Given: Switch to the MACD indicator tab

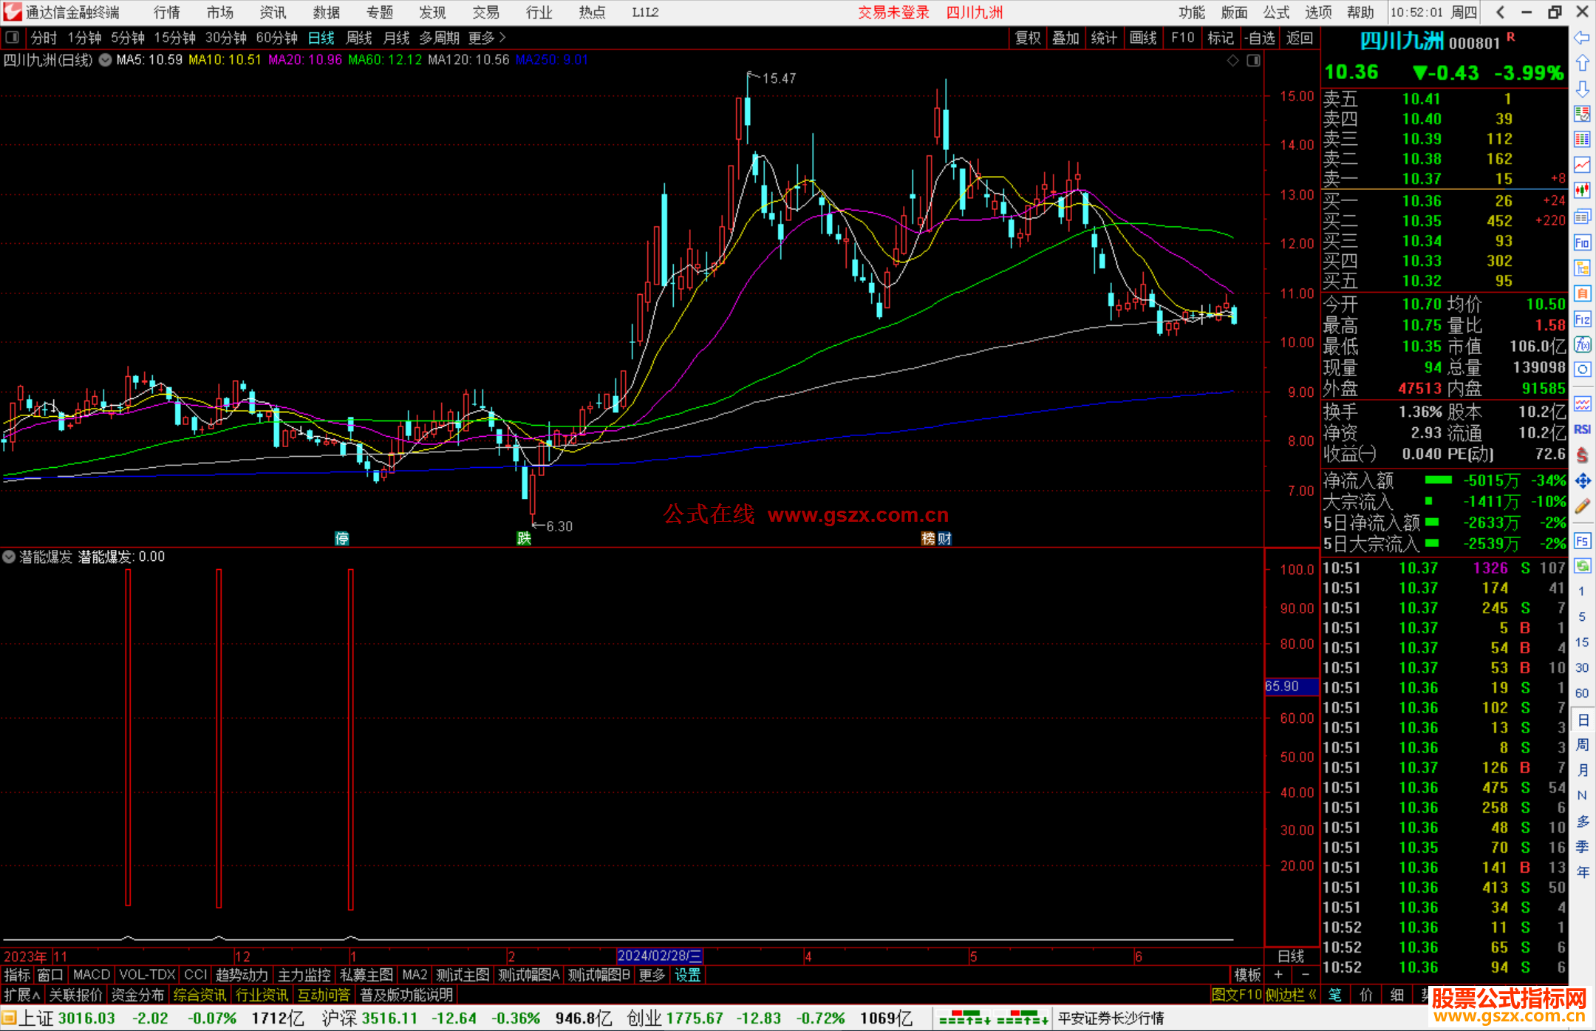Looking at the screenshot, I should coord(92,975).
